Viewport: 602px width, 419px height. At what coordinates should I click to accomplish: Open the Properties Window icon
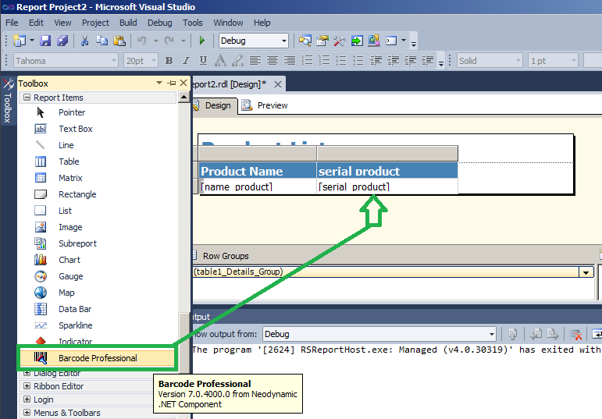tap(322, 41)
